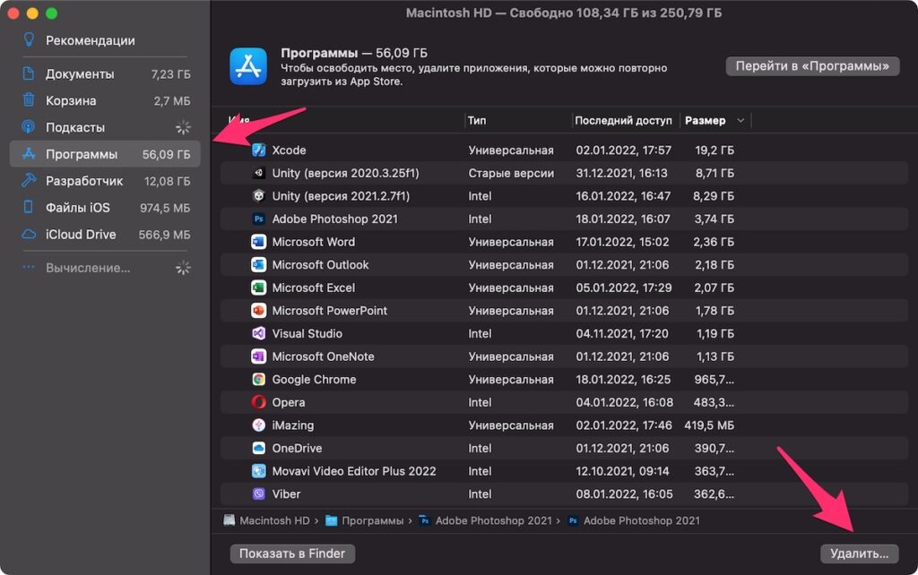Click the Visual Studio icon

click(x=259, y=333)
